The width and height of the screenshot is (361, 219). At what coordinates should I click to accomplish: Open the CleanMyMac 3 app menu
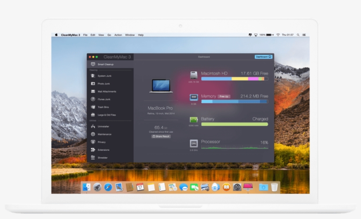pyautogui.click(x=70, y=35)
